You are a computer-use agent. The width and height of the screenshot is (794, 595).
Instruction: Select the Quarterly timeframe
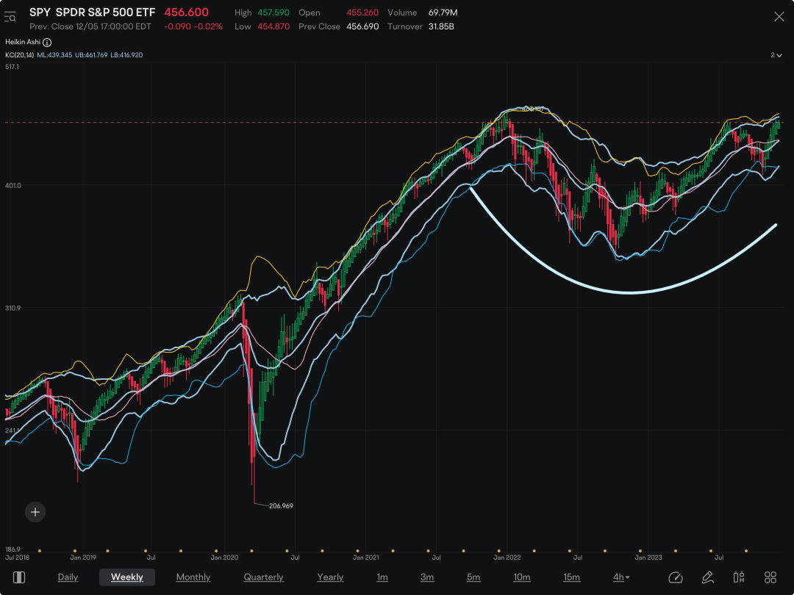(263, 577)
